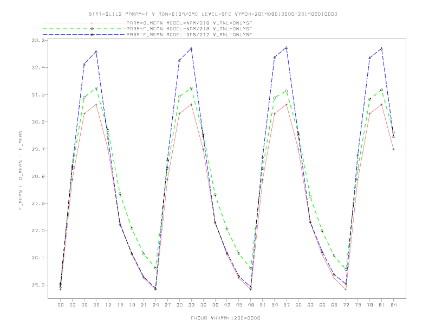Click x-axis tick label 75
Screen dimensions: 429x332
click(358, 305)
